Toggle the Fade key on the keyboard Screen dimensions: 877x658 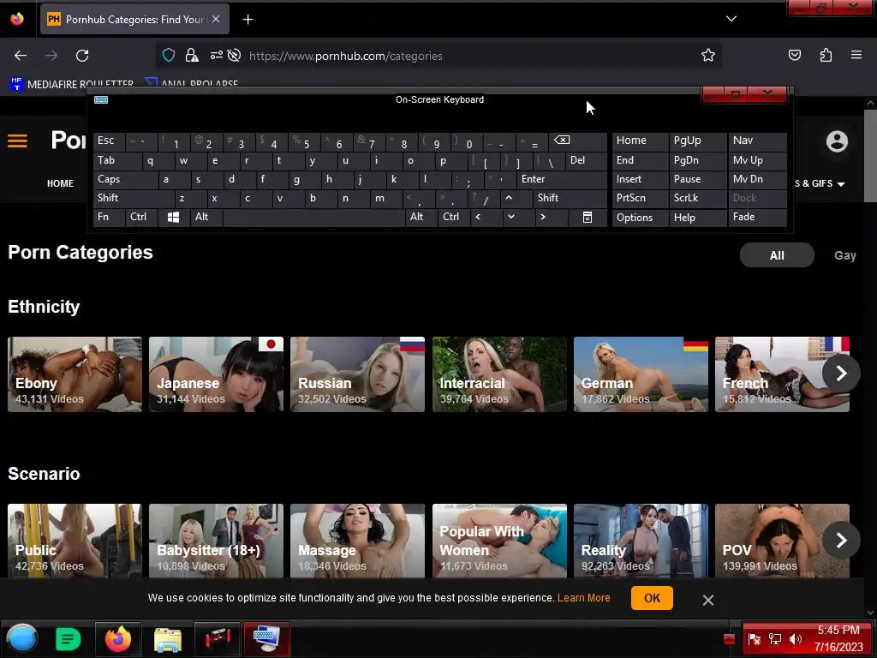point(757,217)
